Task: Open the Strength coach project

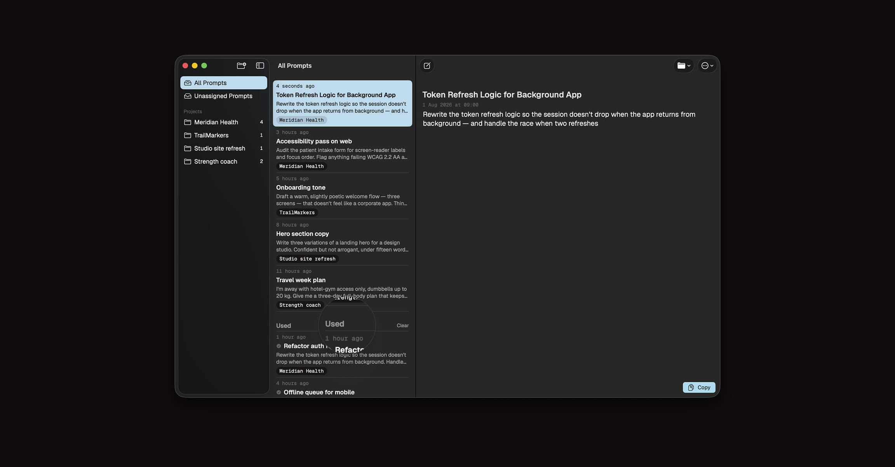Action: (x=223, y=161)
